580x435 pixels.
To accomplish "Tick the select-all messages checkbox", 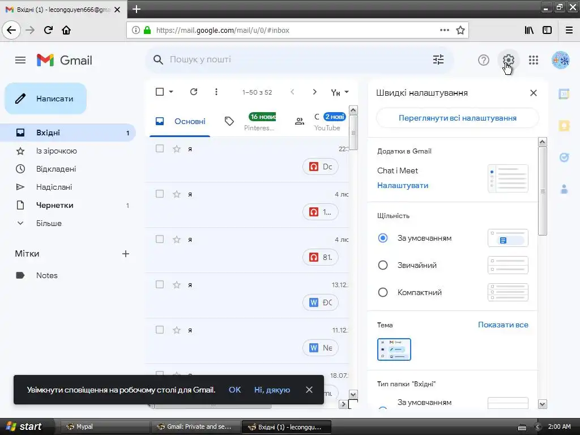I will pyautogui.click(x=159, y=92).
